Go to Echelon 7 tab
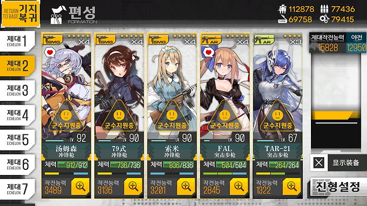The height and width of the screenshot is (206, 367). click(17, 189)
